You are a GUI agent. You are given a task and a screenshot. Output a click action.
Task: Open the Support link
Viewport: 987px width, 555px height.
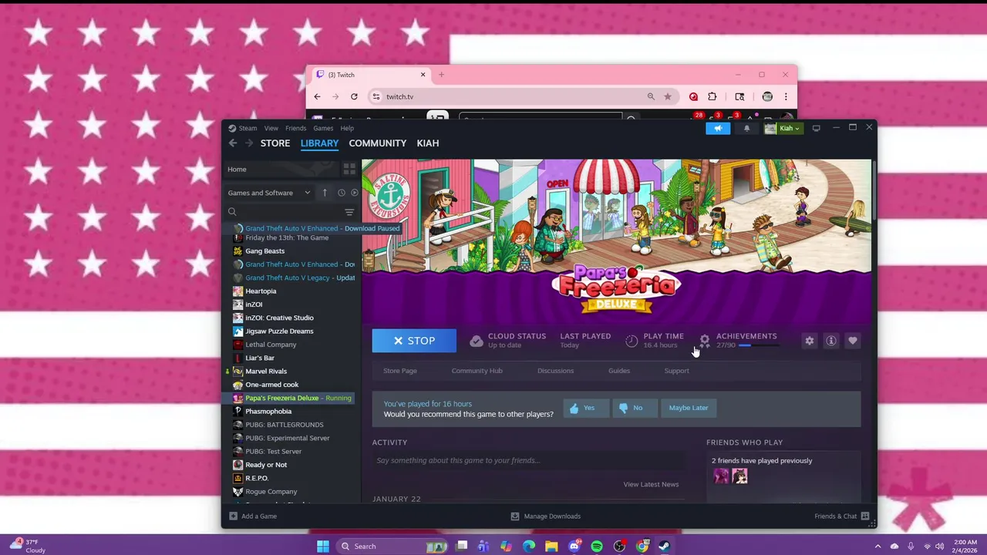[x=676, y=371]
